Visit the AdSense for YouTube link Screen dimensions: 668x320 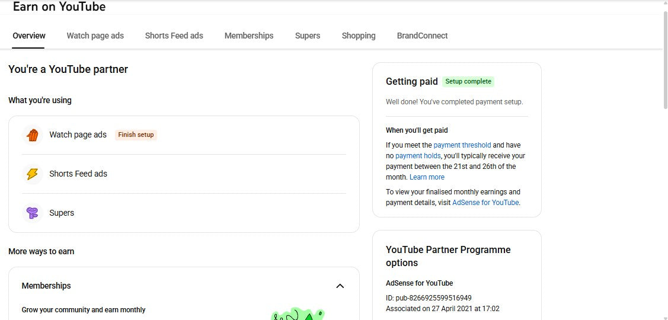(x=485, y=203)
